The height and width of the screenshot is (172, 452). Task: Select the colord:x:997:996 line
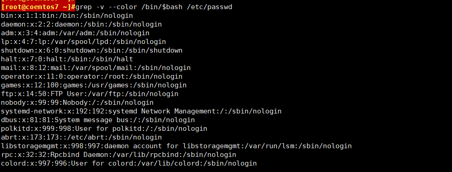coord(129,163)
